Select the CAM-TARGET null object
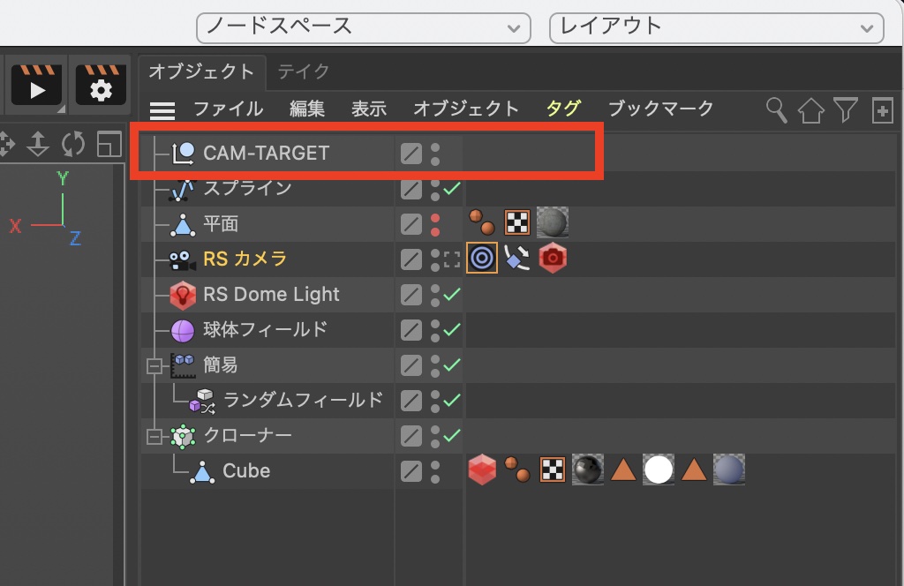Viewport: 904px width, 586px height. coord(266,153)
